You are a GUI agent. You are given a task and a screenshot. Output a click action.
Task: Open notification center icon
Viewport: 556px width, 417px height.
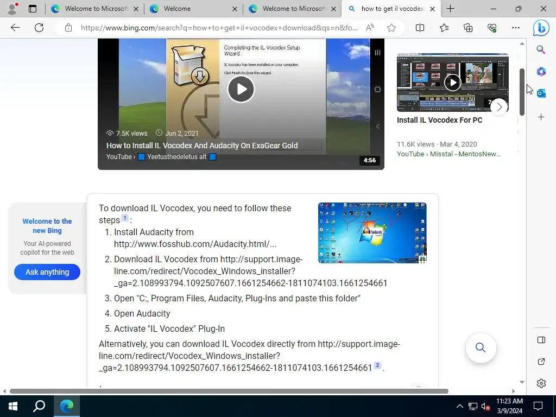[x=538, y=406]
